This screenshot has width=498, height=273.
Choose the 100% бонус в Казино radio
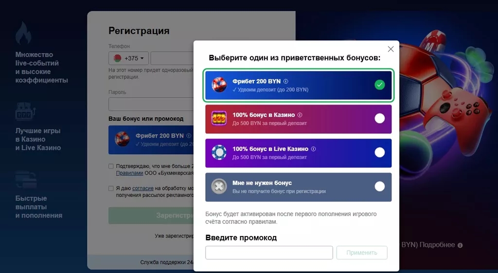(x=379, y=119)
